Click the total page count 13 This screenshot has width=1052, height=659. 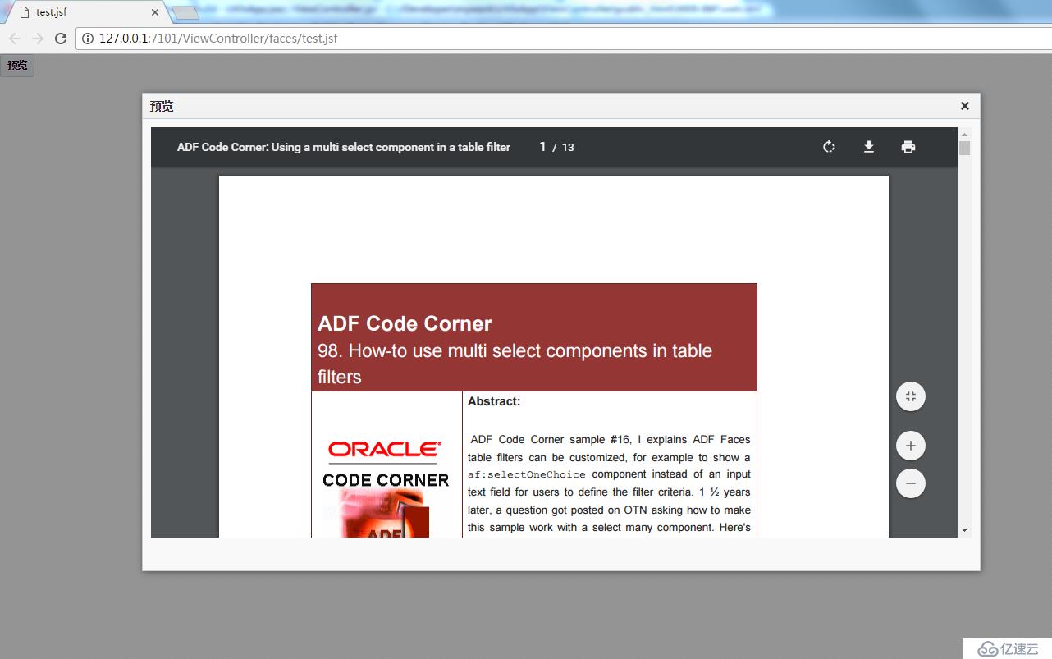tap(568, 148)
